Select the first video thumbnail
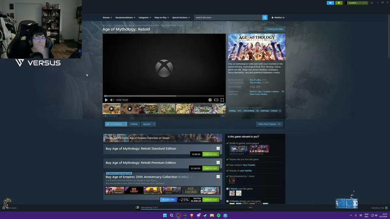 click(112, 109)
